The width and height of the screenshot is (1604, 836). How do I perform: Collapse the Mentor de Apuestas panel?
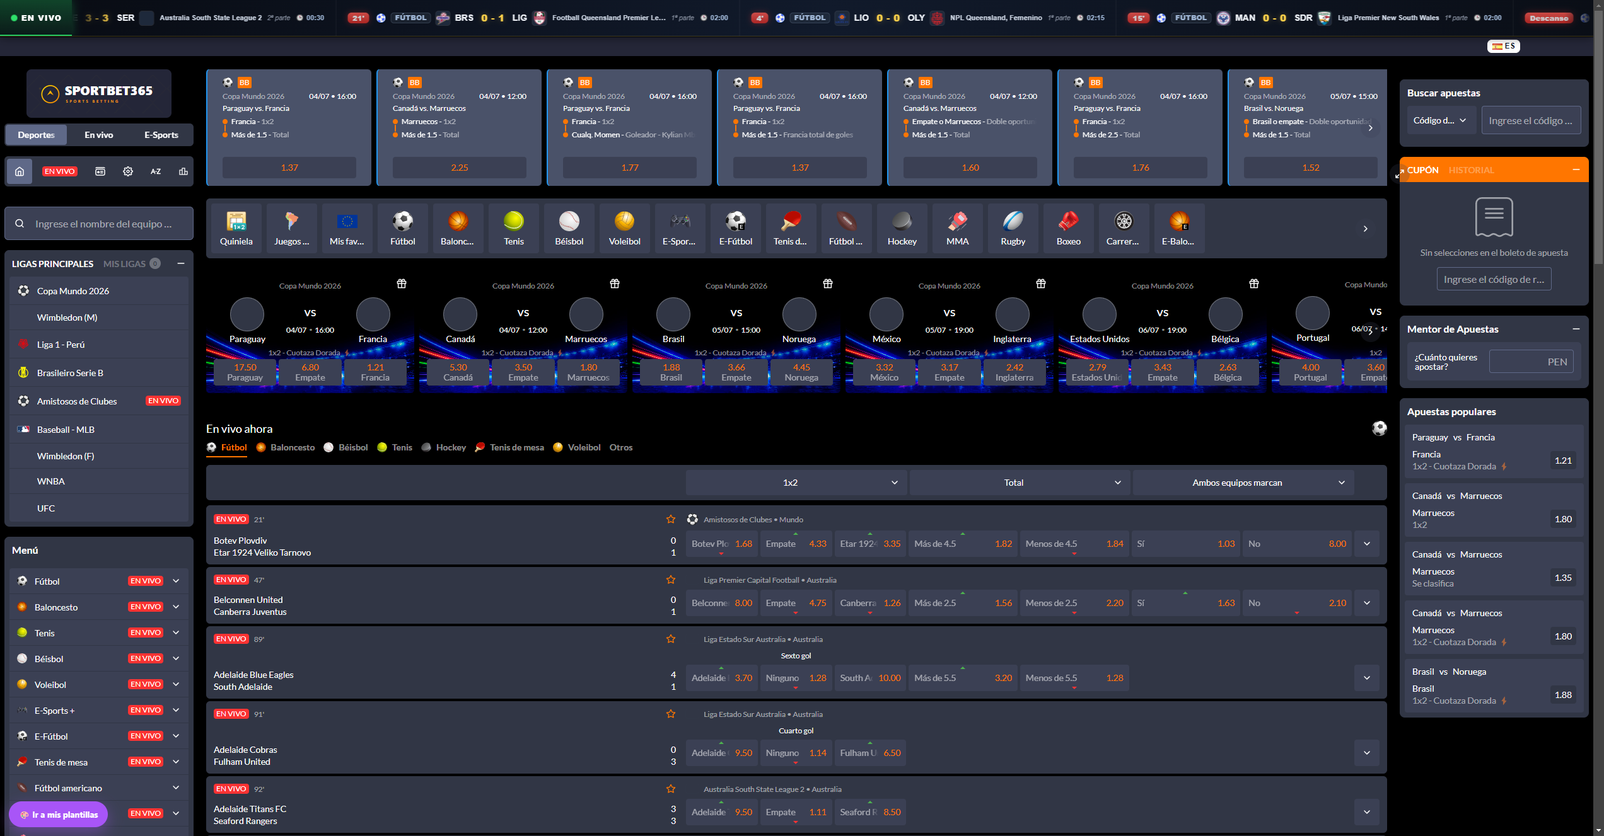(x=1576, y=329)
